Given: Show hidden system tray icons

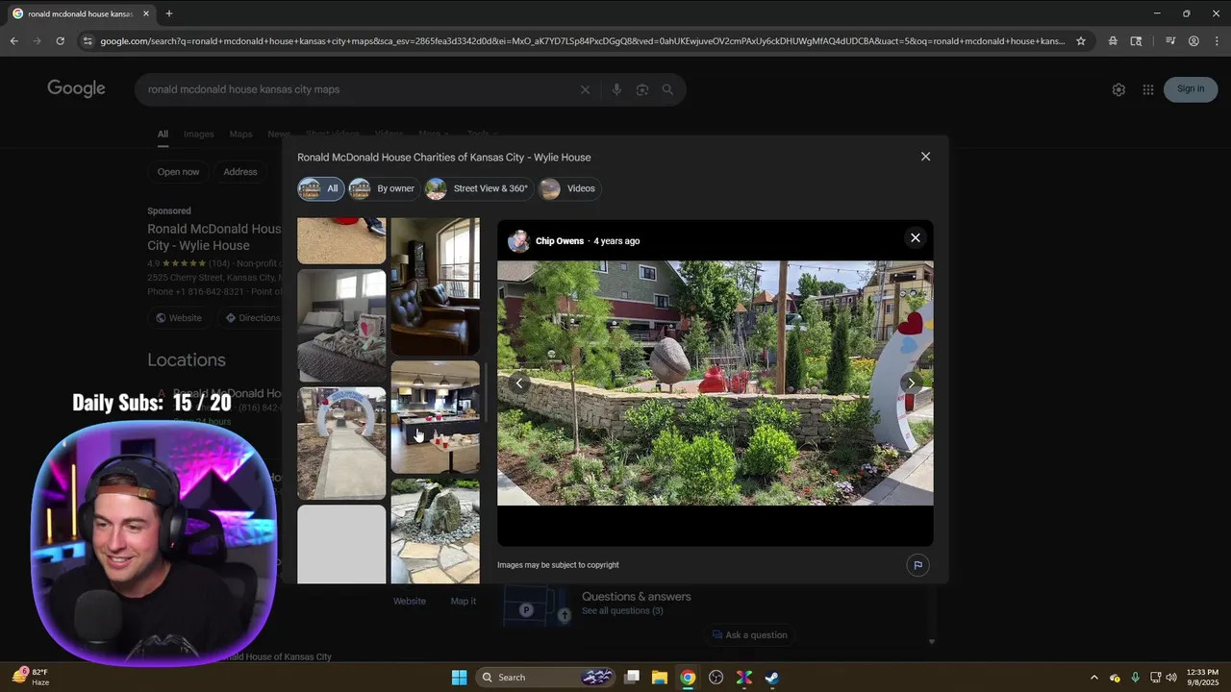Looking at the screenshot, I should coord(1093,678).
